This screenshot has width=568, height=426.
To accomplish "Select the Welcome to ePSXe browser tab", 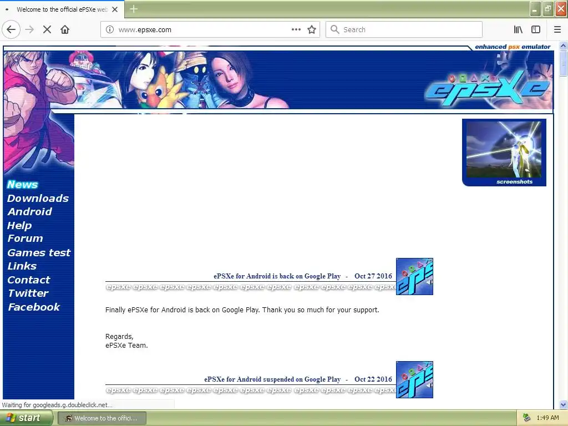I will [x=62, y=9].
